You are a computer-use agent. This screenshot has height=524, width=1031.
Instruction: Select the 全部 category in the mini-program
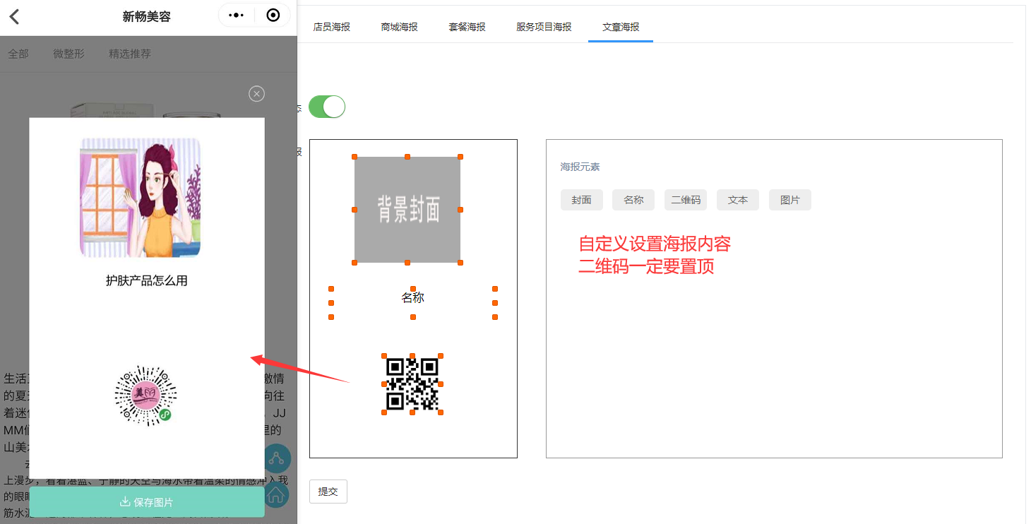click(18, 54)
